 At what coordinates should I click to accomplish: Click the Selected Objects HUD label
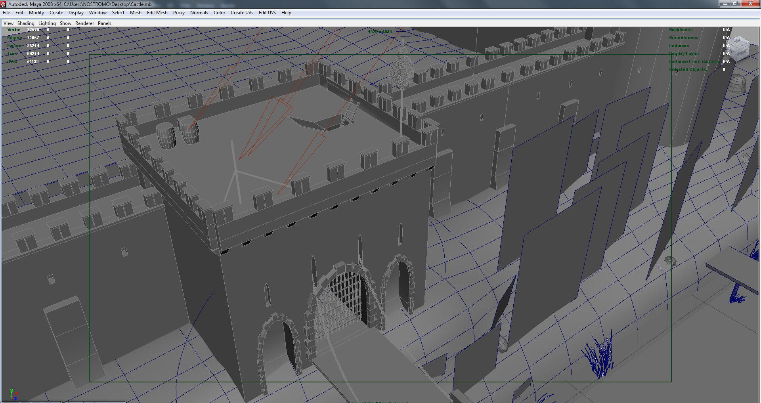coord(688,69)
